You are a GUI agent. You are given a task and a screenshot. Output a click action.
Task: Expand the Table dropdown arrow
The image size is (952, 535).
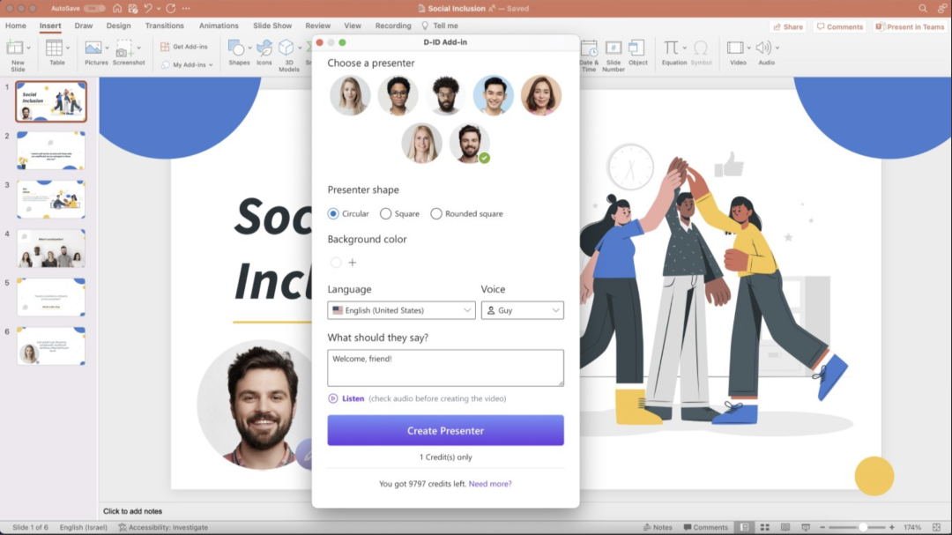coord(67,48)
